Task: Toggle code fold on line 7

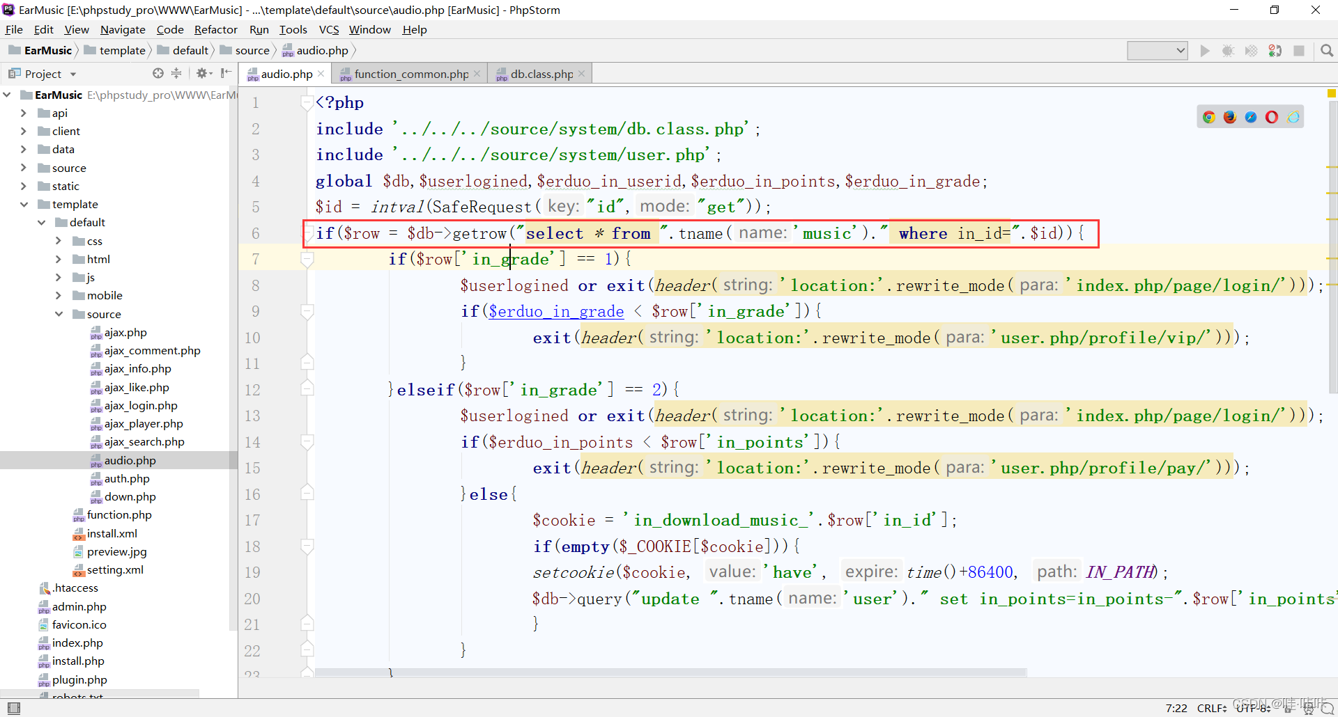Action: (x=307, y=259)
